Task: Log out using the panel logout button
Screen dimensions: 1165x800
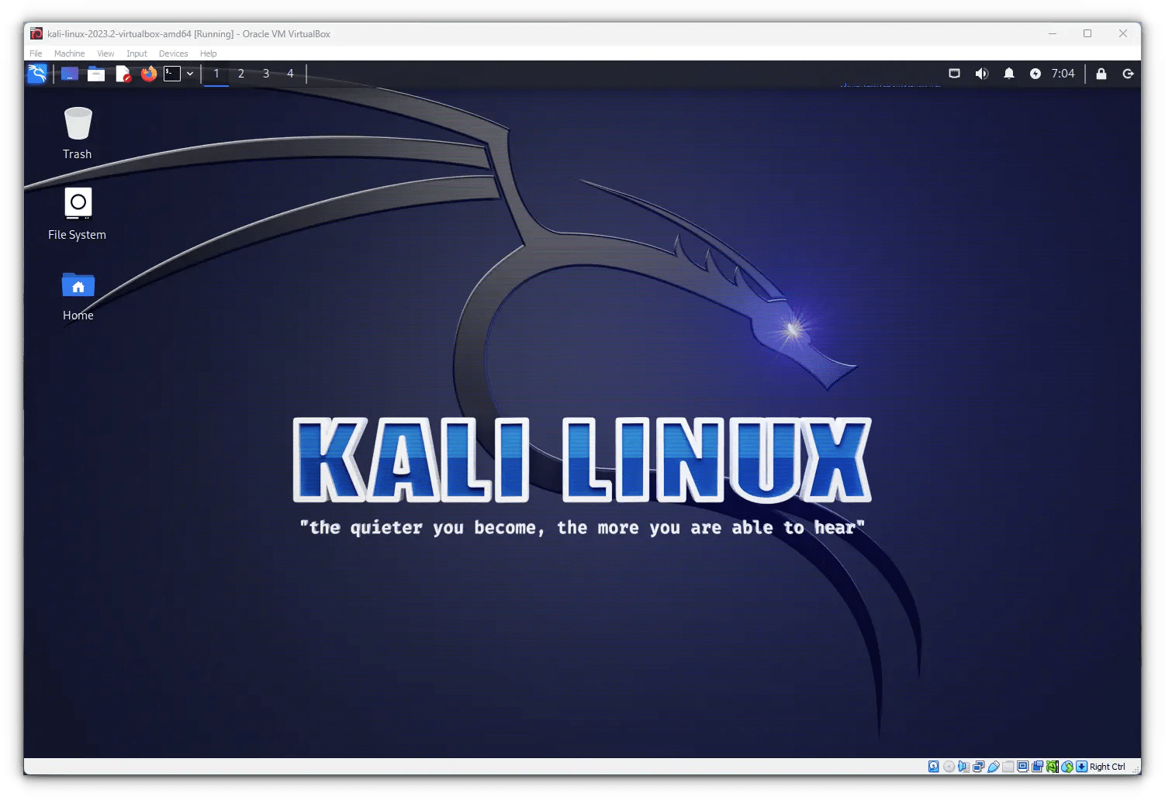Action: point(1127,74)
